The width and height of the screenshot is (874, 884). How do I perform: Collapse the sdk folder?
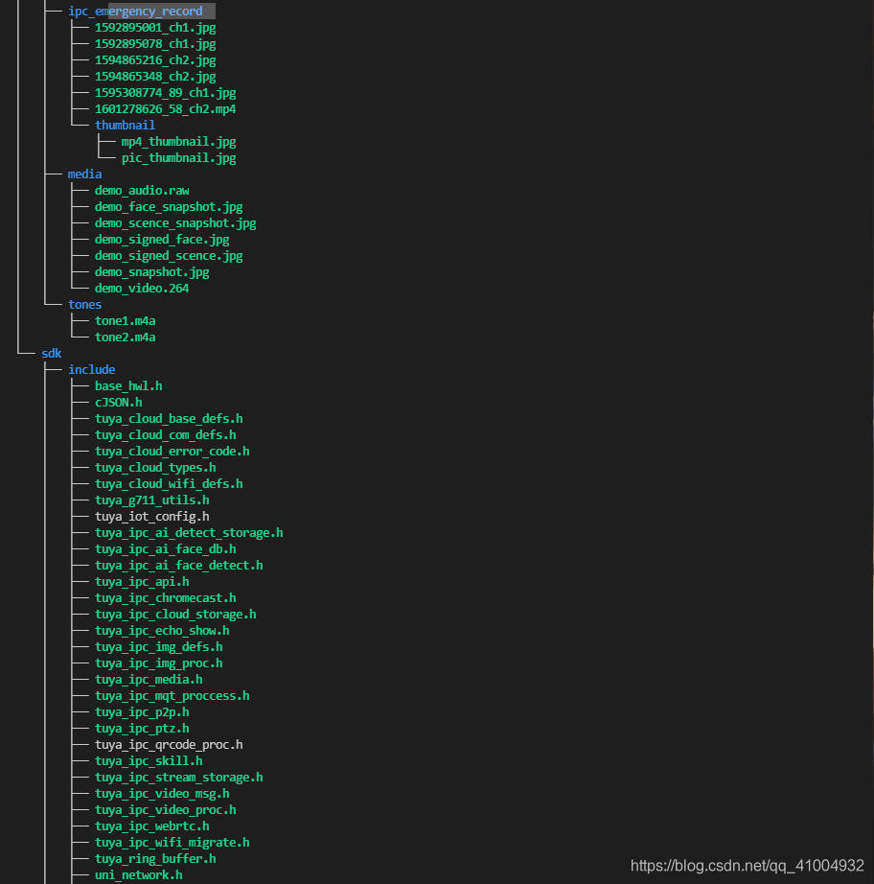point(52,353)
